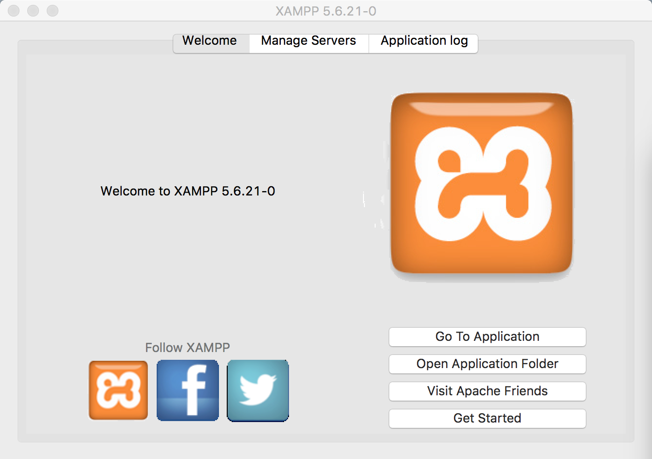652x459 pixels.
Task: Open the XAMPP orange social icon
Action: (118, 390)
